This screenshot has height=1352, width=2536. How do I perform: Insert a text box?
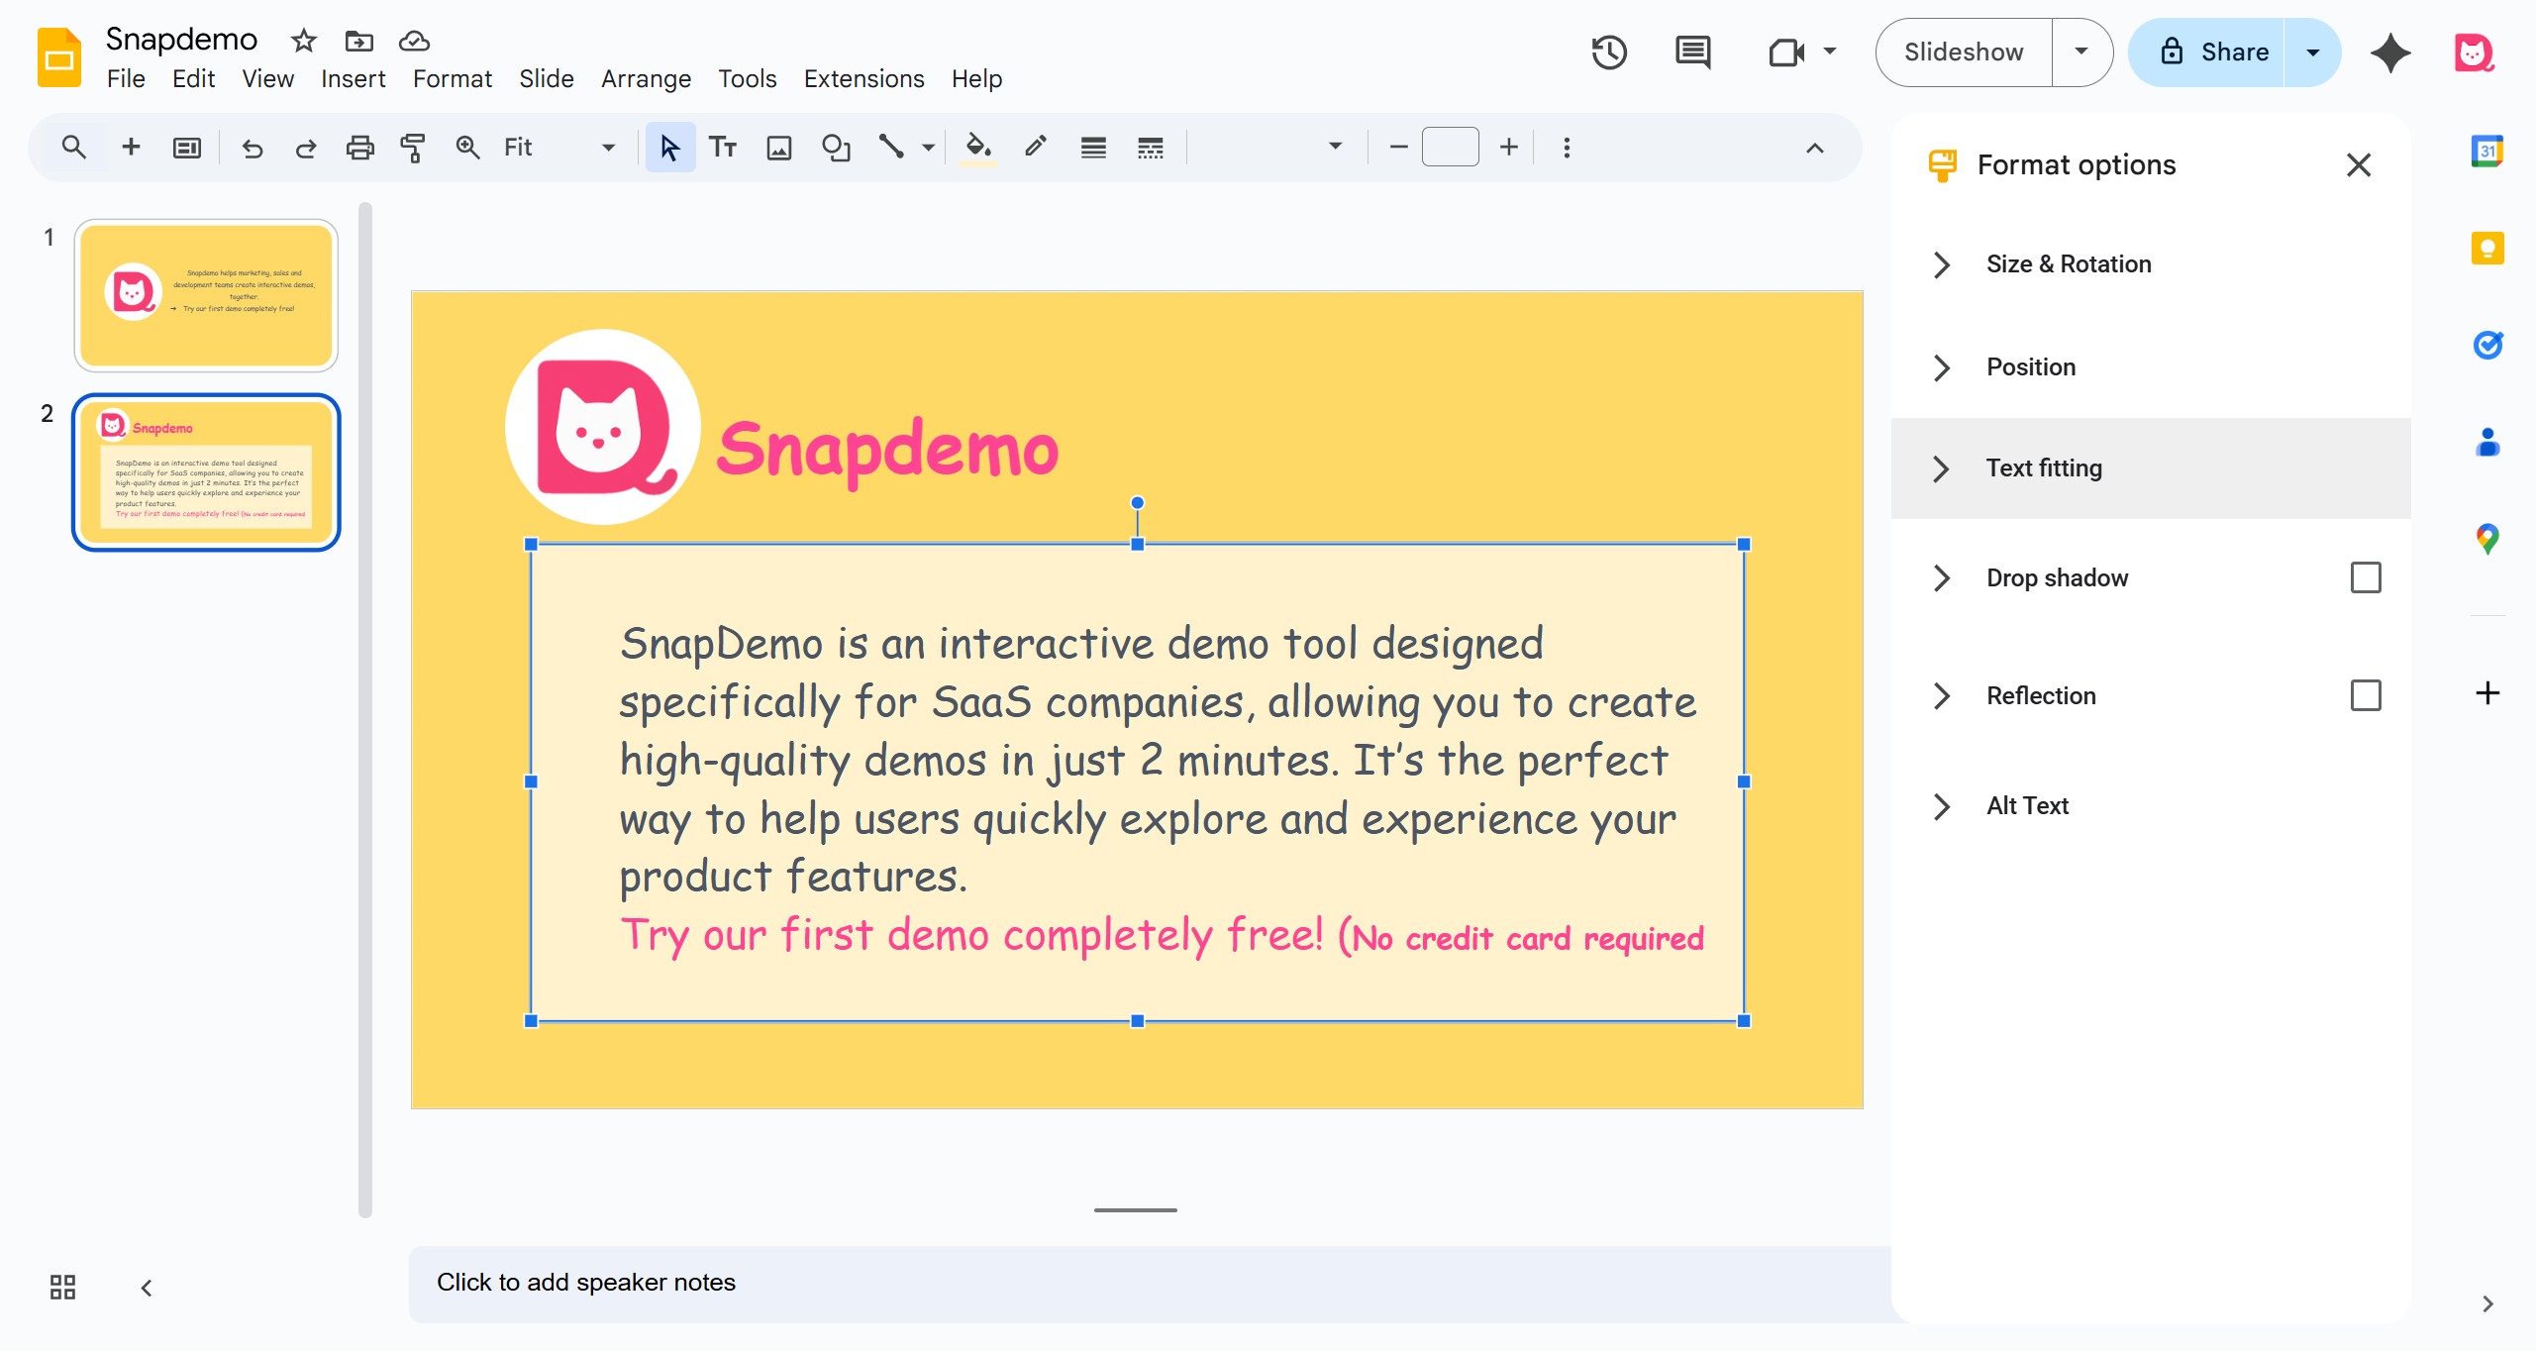tap(723, 148)
